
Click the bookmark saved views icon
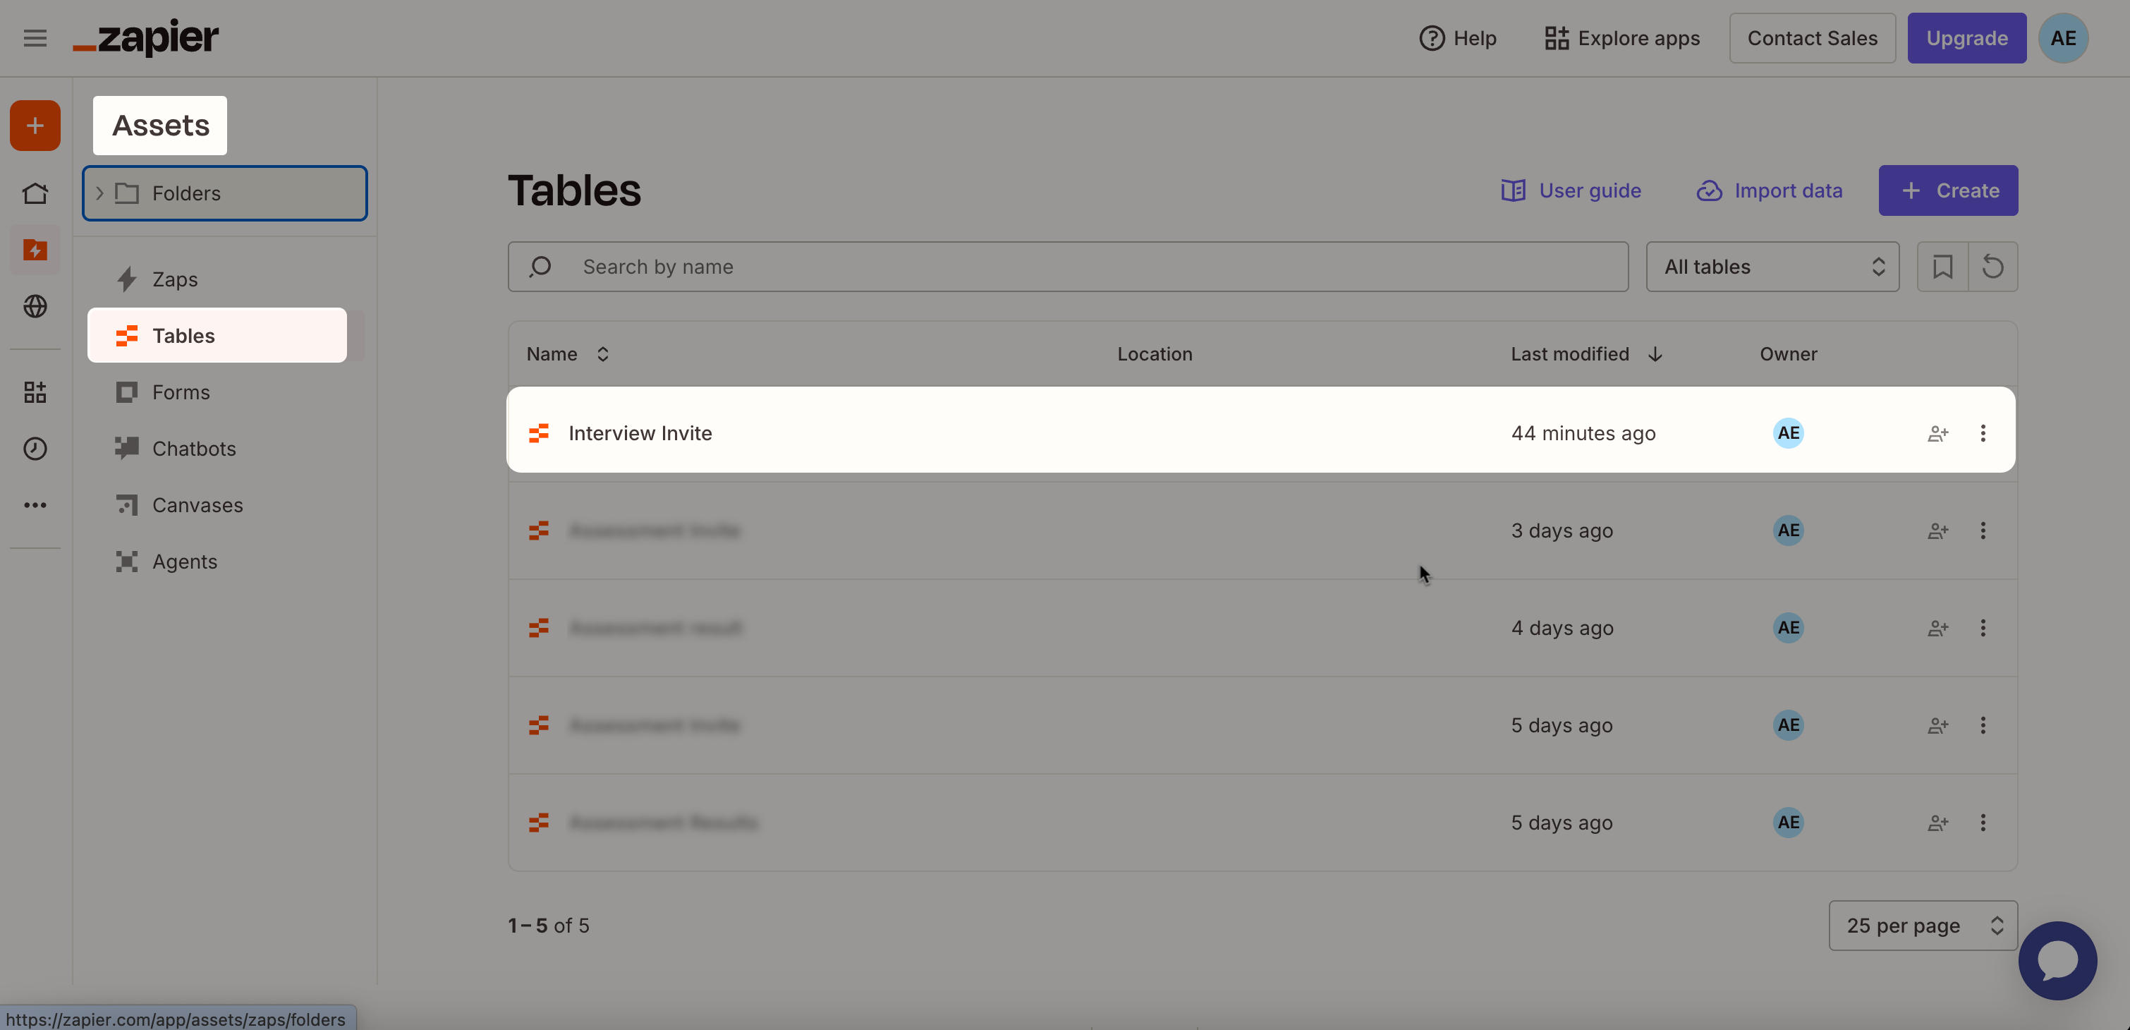coord(1942,267)
